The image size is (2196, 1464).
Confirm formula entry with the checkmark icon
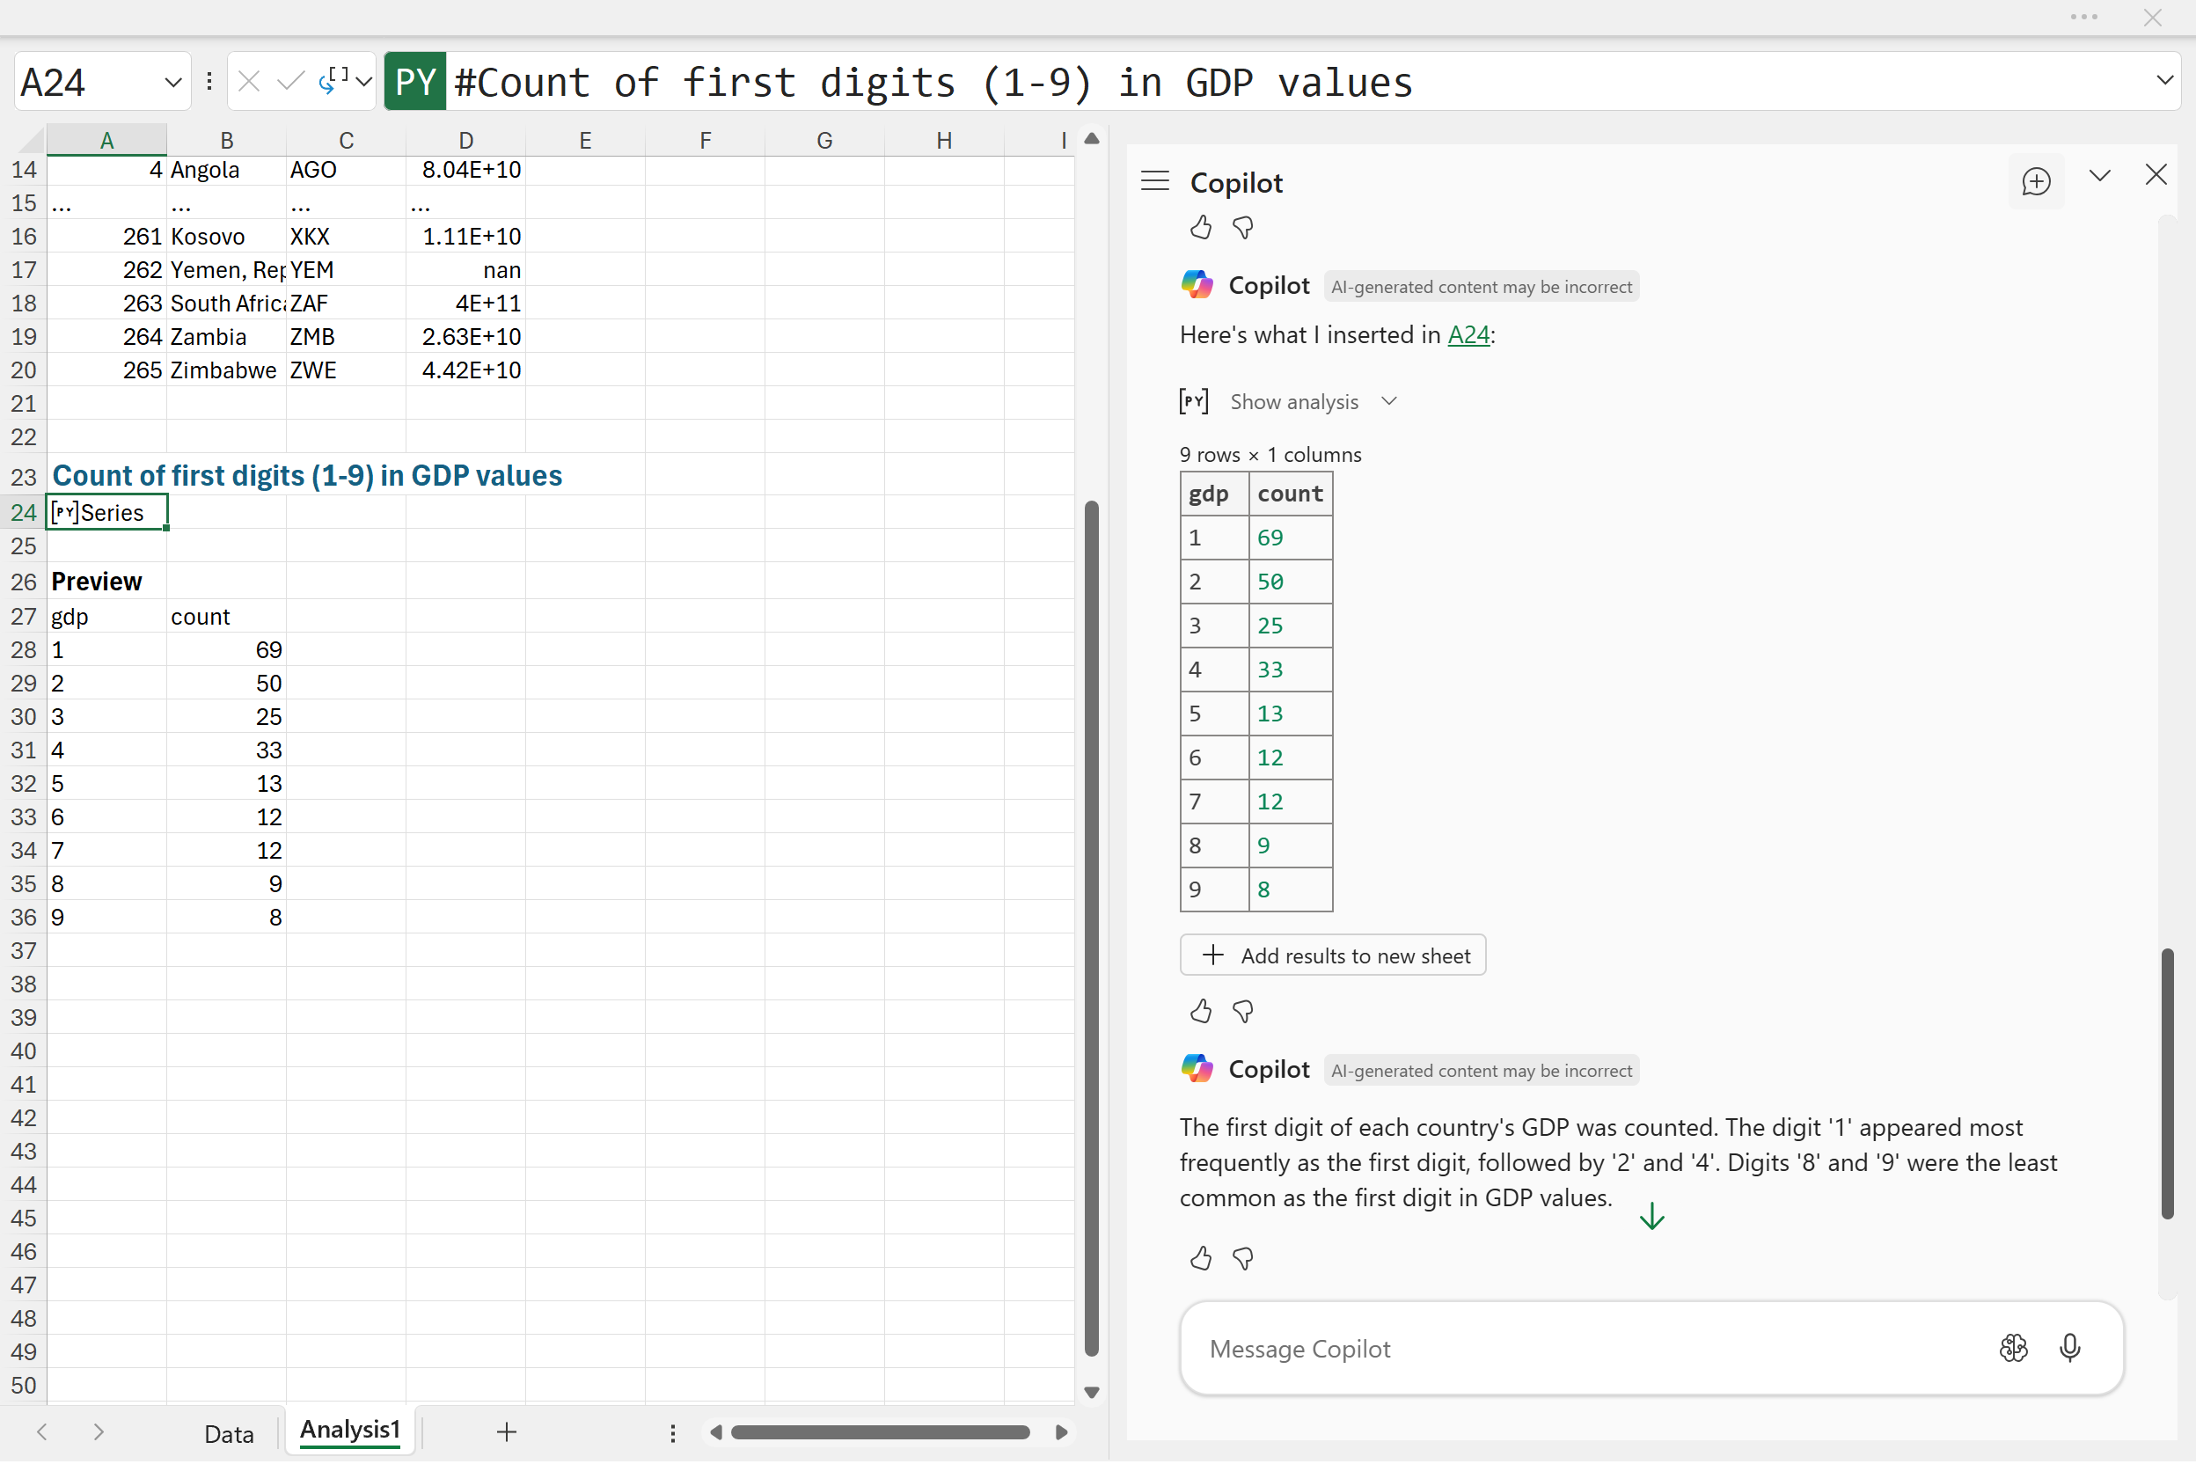[x=290, y=81]
